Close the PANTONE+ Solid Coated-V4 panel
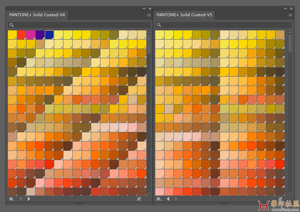 pyautogui.click(x=150, y=9)
